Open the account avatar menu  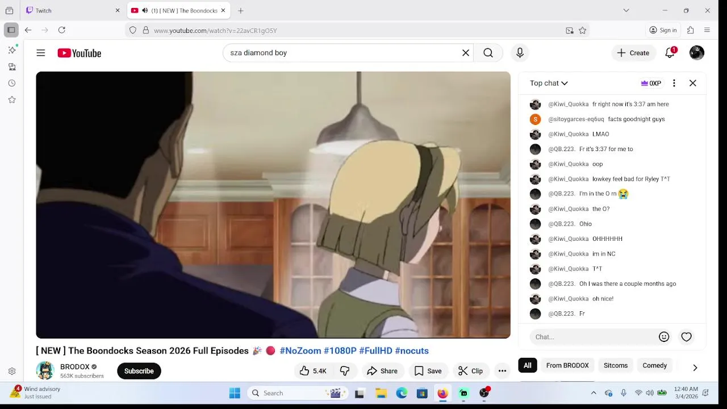(697, 53)
